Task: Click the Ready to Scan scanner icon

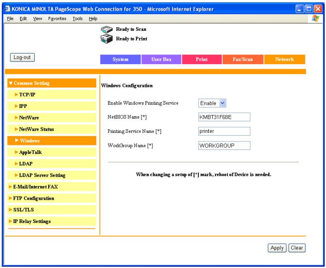Action: (107, 29)
